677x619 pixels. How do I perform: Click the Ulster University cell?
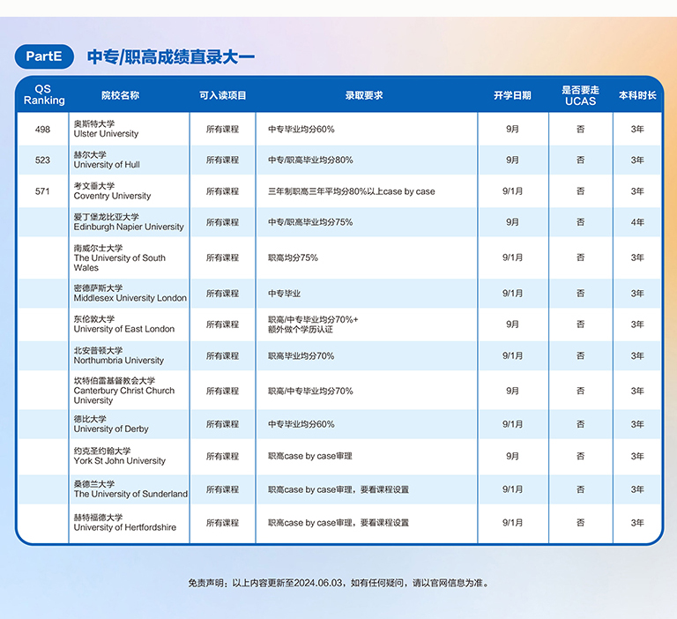pos(129,129)
